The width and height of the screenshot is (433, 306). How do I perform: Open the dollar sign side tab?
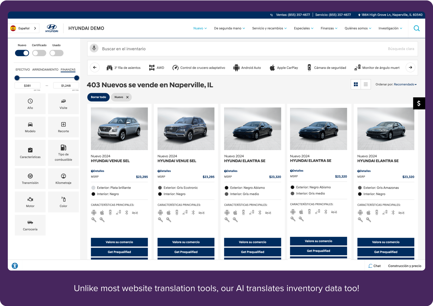[x=419, y=103]
